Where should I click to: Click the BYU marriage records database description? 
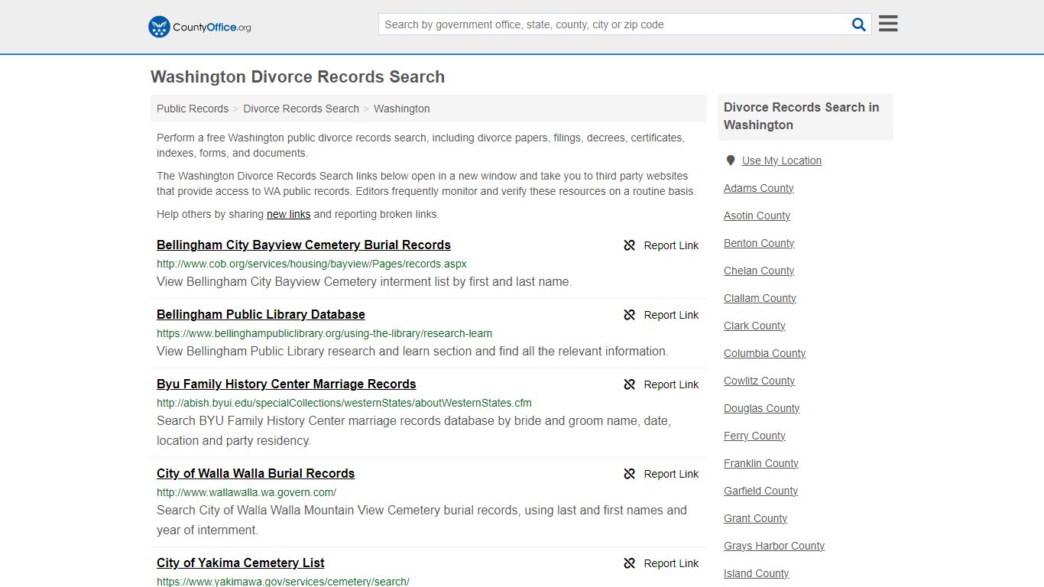(x=413, y=430)
